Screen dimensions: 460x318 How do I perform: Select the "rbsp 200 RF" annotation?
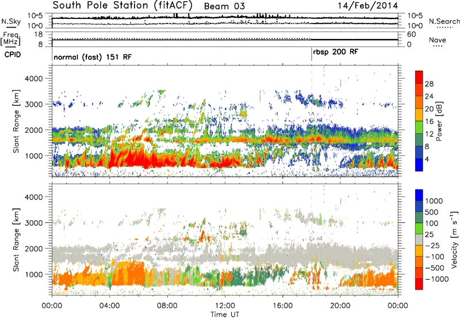[336, 52]
